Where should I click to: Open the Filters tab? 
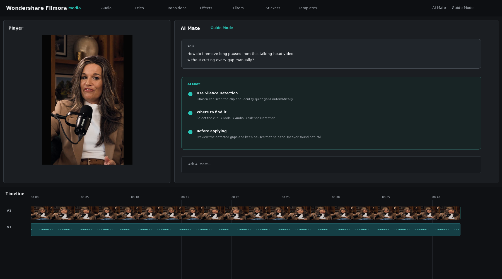tap(238, 8)
